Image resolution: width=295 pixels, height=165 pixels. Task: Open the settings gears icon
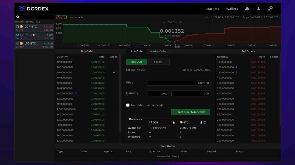click(270, 9)
